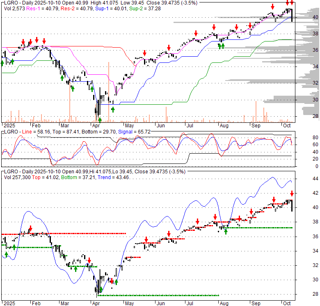Click the Jul label on bottom chart time axis
The image size is (320, 306).
click(190, 304)
